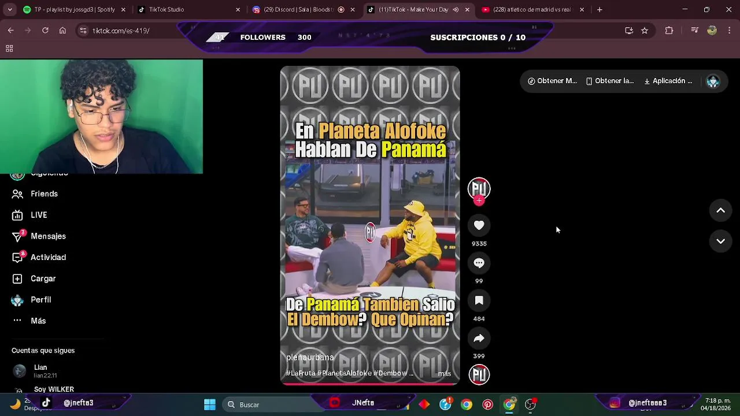The image size is (740, 416).
Task: Open comments on the Planeta Alofoke video
Action: 479,263
